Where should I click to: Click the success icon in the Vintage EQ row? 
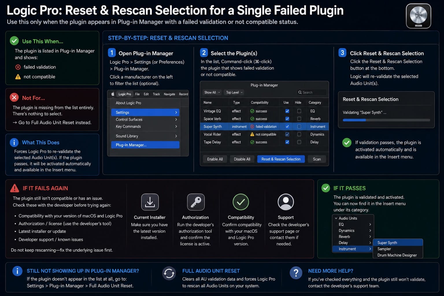pos(252,111)
